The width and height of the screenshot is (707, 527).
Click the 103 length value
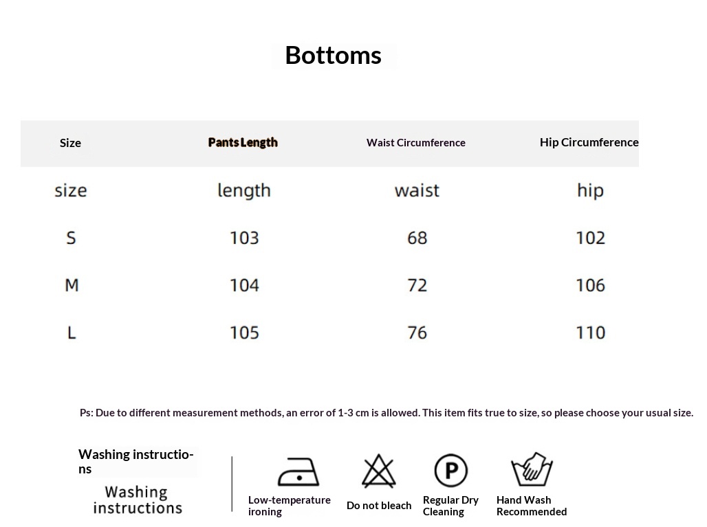click(x=244, y=238)
